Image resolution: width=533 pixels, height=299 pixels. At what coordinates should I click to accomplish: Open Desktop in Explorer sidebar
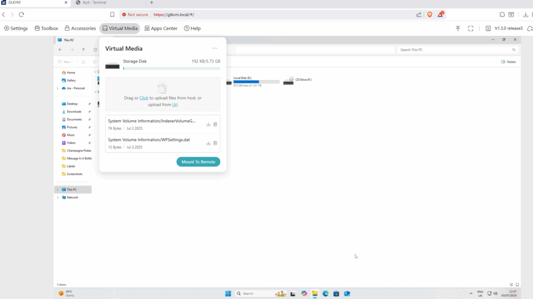point(72,104)
